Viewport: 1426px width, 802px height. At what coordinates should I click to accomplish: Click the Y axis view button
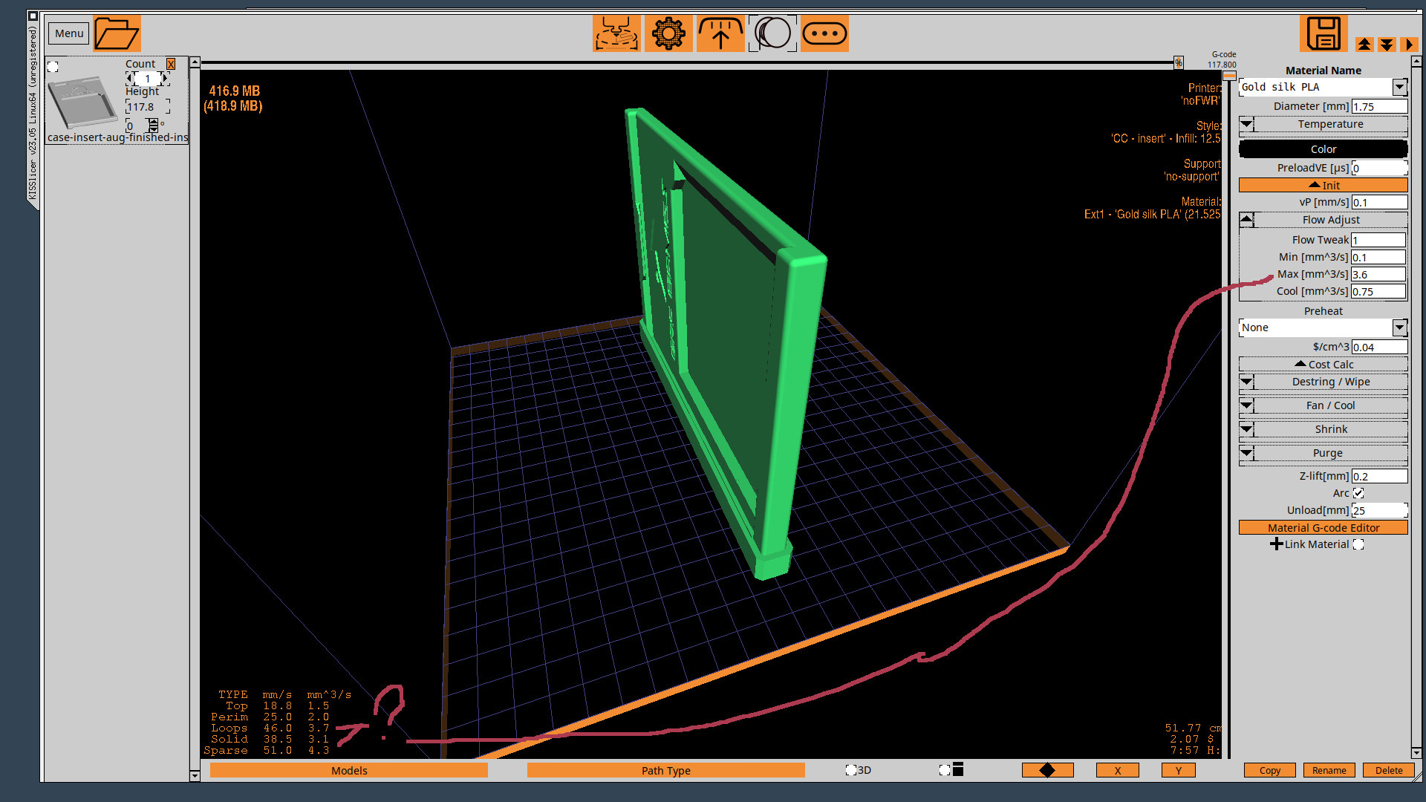pos(1178,770)
